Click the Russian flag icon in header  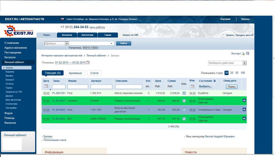click(x=62, y=19)
